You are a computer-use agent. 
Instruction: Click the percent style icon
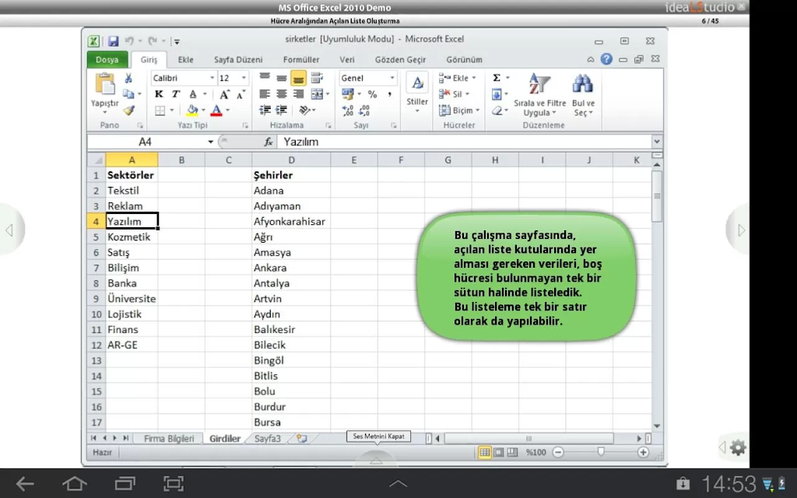pyautogui.click(x=373, y=94)
